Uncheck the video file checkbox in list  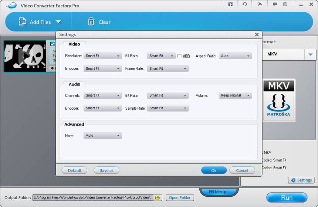(53, 44)
